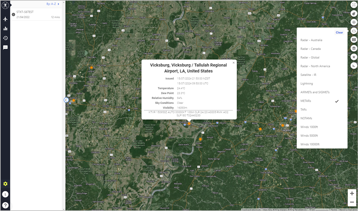This screenshot has width=358, height=211.
Task: Open the Keyboard shortcuts map link
Action: pyautogui.click(x=252, y=210)
